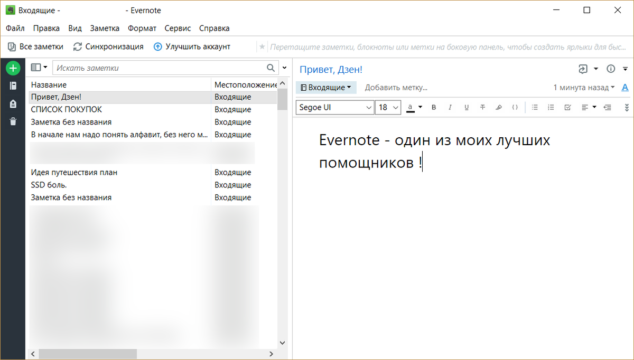Toggle strikethrough formatting
Screen dimensions: 634x360
[x=482, y=107]
